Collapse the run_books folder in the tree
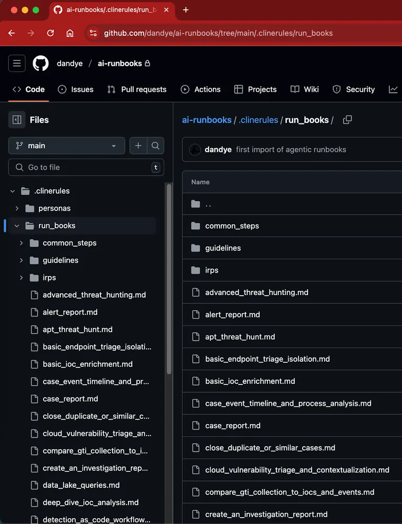The image size is (402, 524). (16, 225)
